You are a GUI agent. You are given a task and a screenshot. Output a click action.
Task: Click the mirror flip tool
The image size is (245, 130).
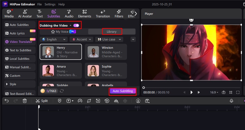point(116,101)
